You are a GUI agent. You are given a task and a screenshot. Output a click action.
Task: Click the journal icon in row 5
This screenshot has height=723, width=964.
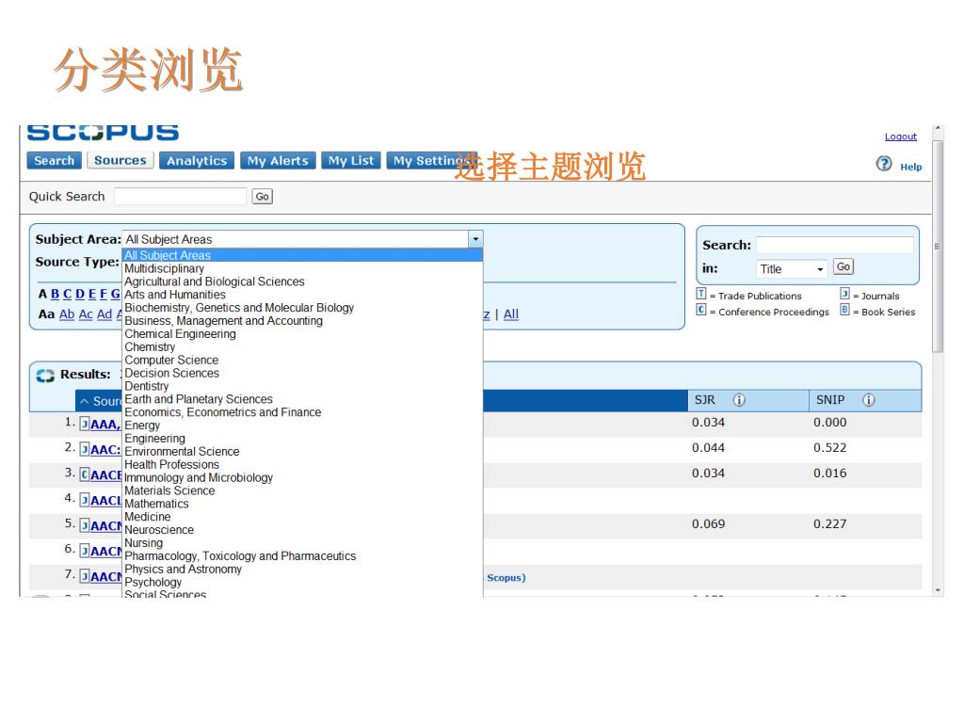click(x=85, y=525)
